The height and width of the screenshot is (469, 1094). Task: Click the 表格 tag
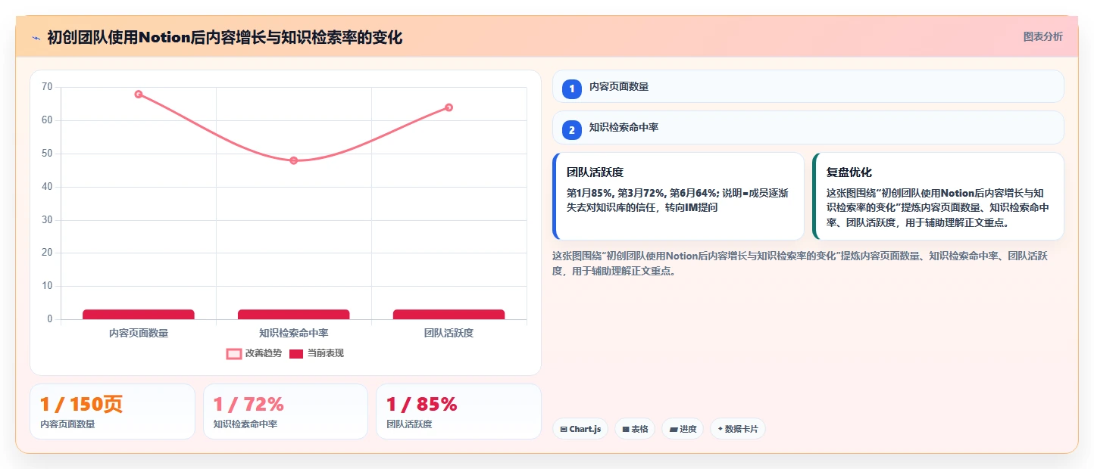pos(635,429)
